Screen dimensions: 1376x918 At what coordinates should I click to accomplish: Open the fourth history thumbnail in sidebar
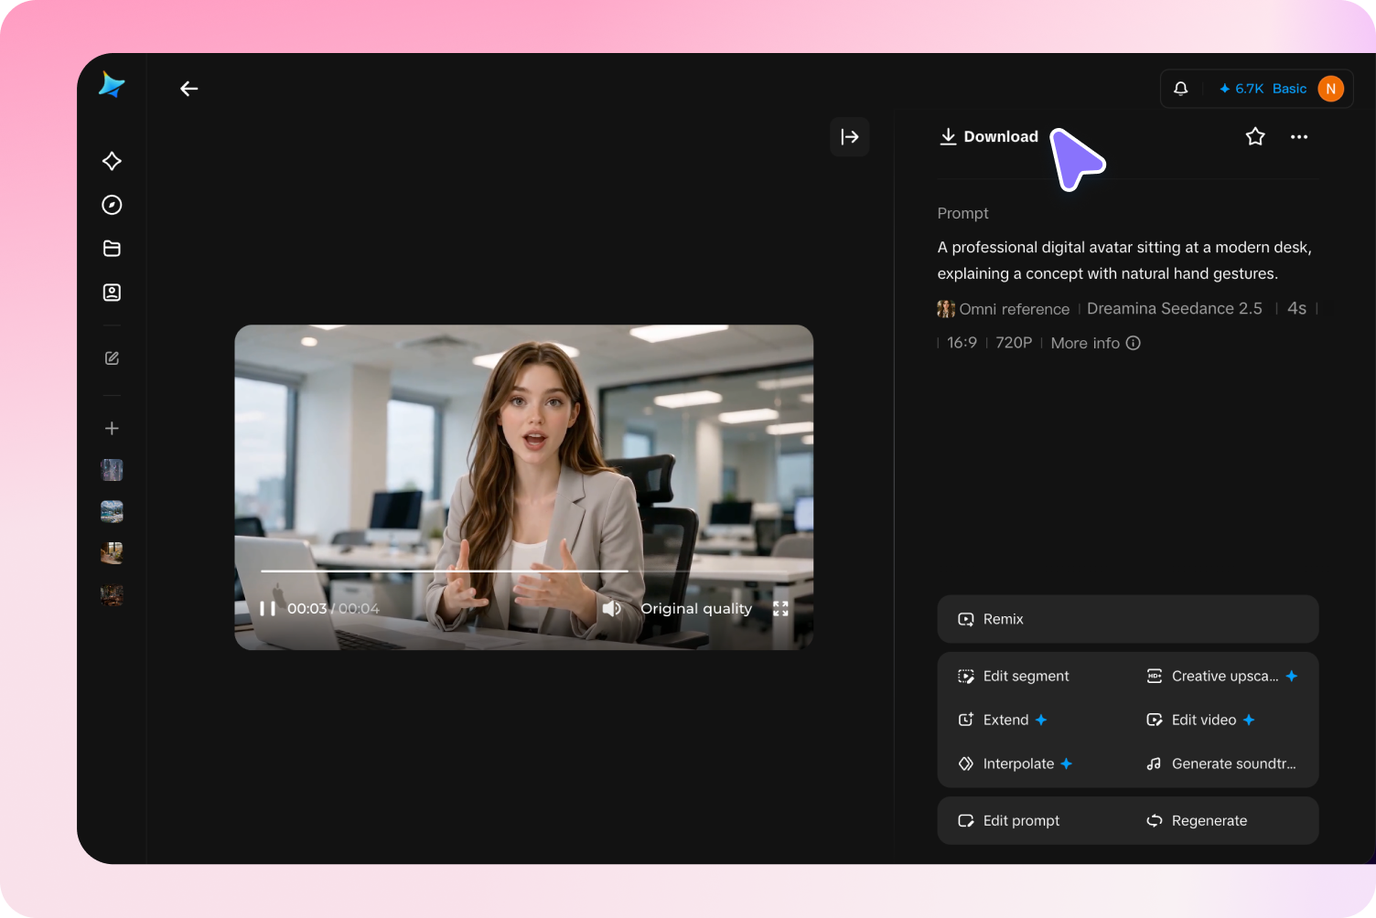point(112,595)
